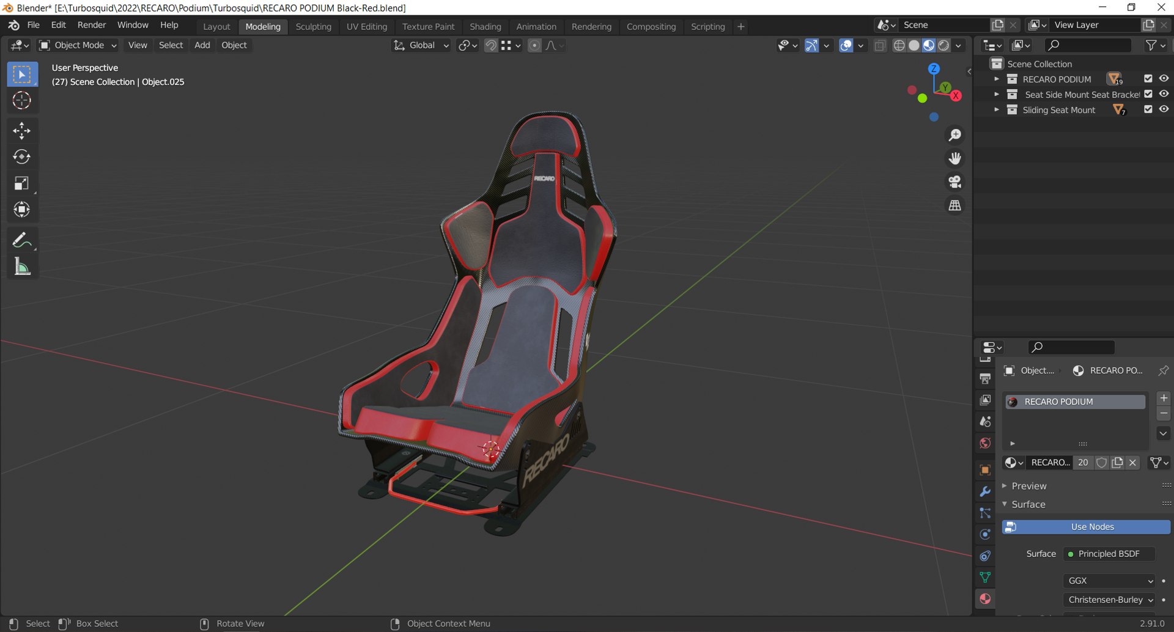Viewport: 1174px width, 632px height.
Task: Open the Object Data green triangle tab
Action: 985,578
